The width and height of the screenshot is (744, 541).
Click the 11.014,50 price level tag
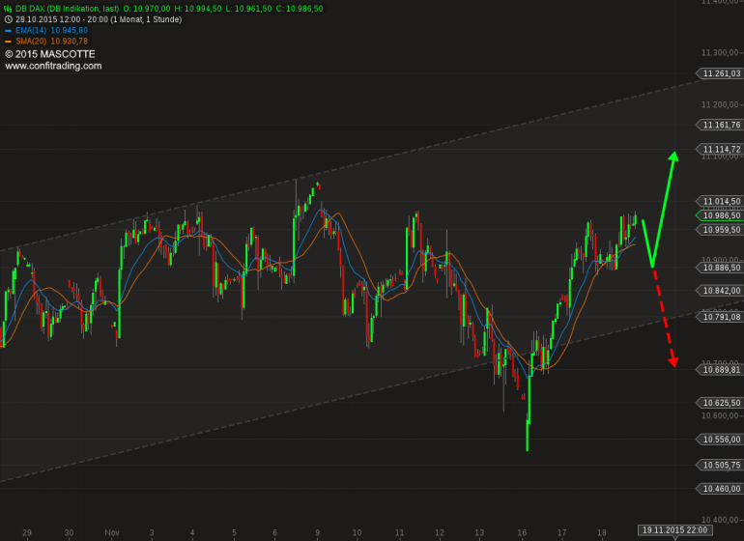coord(718,201)
